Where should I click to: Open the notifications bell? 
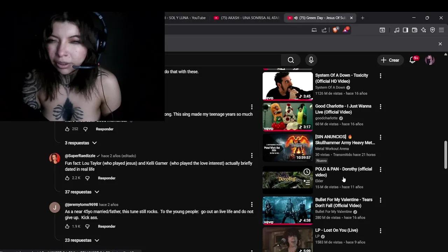tap(413, 60)
